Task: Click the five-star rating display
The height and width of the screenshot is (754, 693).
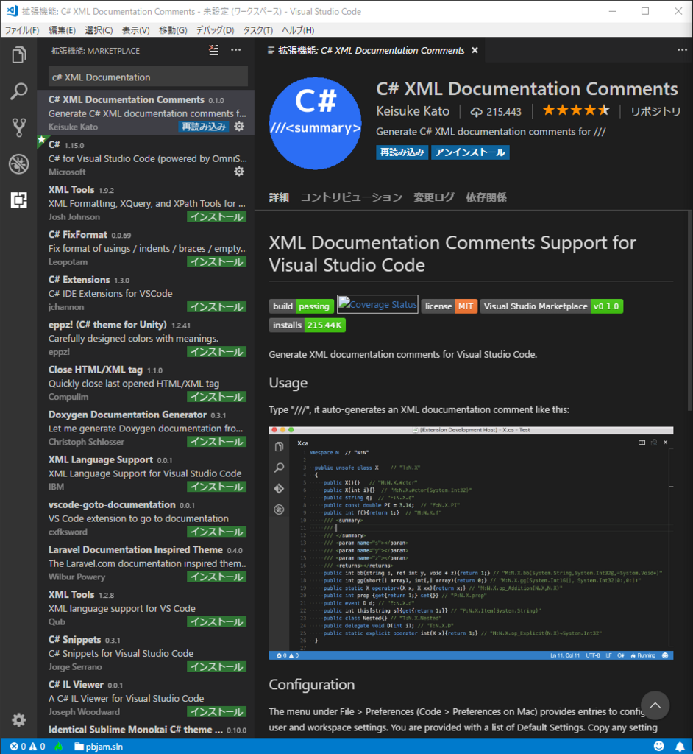Action: tap(576, 110)
